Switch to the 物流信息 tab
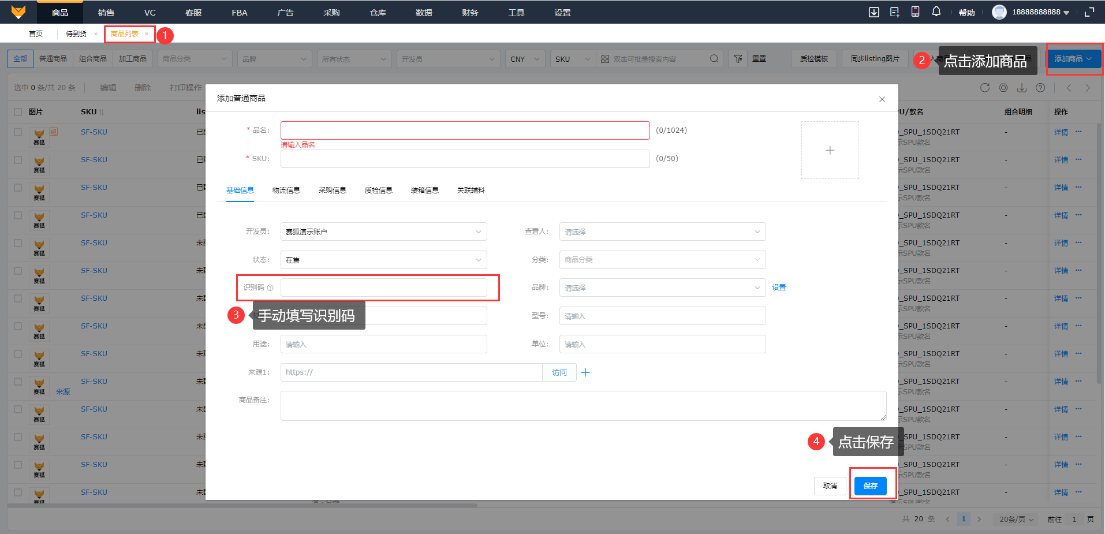The image size is (1105, 534). (286, 191)
